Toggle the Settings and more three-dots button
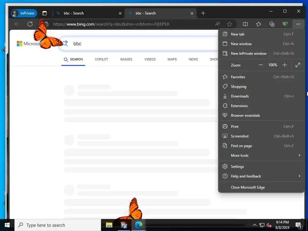This screenshot has height=231, width=308. (298, 24)
